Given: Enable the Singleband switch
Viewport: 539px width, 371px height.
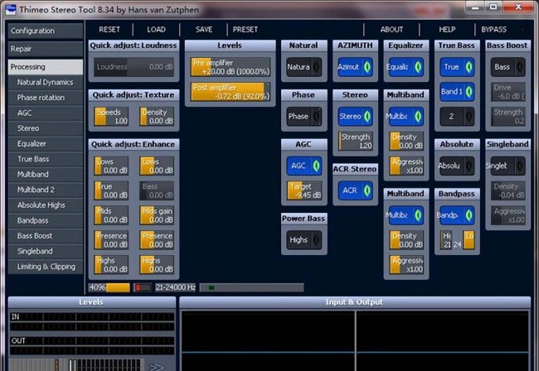Looking at the screenshot, I should pyautogui.click(x=507, y=166).
